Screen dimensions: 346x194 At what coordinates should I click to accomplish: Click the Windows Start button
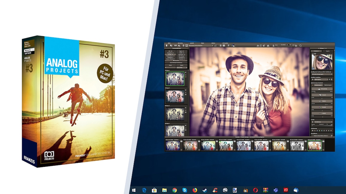[134, 190]
